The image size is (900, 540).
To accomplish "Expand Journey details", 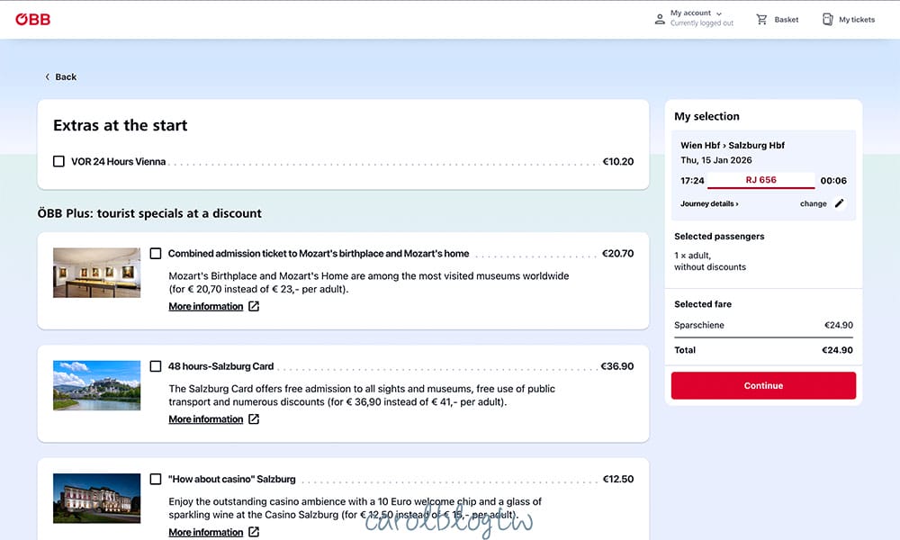I will (x=709, y=204).
